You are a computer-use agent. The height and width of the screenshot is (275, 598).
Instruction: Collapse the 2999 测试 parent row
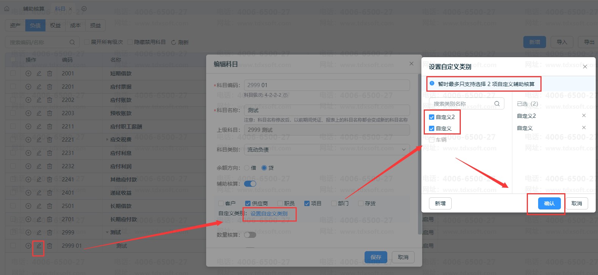point(107,233)
